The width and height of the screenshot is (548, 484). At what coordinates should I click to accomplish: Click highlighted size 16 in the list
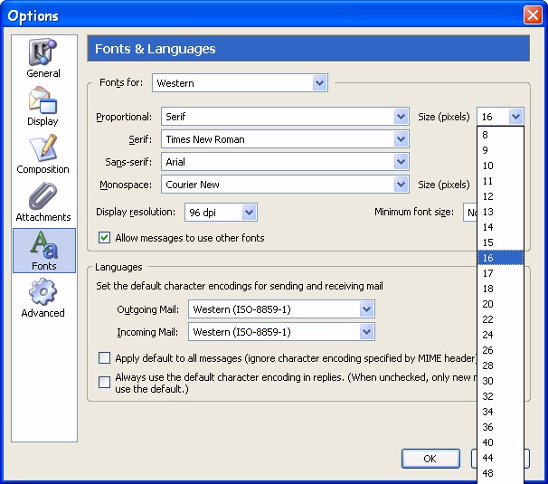[x=500, y=258]
